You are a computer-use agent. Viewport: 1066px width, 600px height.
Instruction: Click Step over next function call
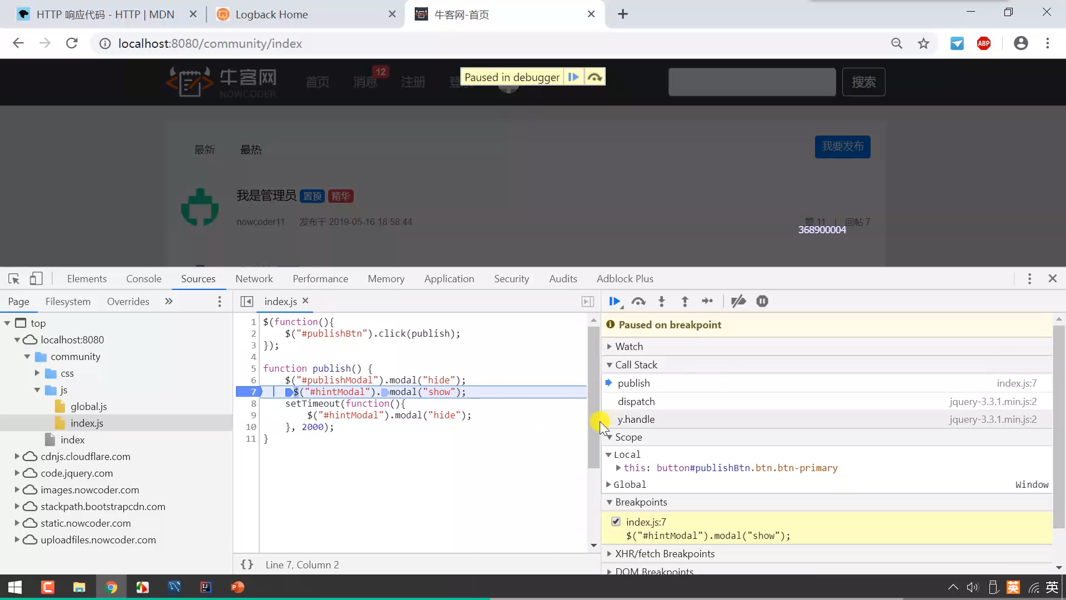(638, 301)
